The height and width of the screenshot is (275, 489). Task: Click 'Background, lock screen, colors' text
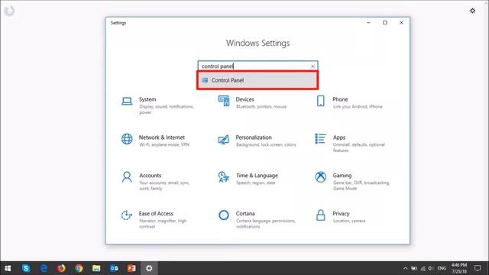(266, 144)
